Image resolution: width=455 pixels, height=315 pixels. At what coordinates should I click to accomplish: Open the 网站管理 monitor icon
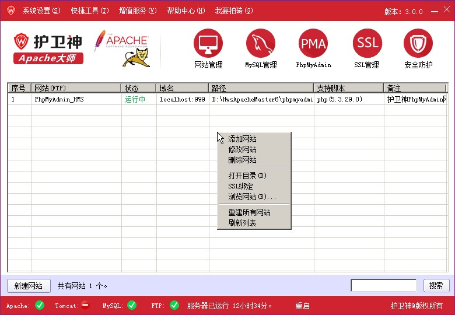click(208, 44)
